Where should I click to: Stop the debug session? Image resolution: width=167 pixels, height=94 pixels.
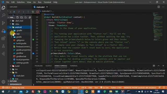click(x=38, y=12)
